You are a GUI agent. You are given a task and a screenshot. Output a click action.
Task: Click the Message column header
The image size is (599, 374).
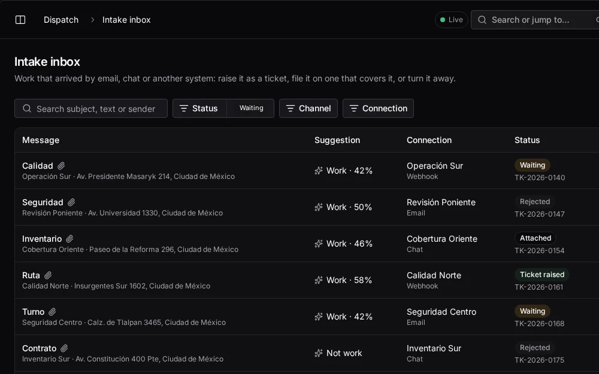pos(41,140)
